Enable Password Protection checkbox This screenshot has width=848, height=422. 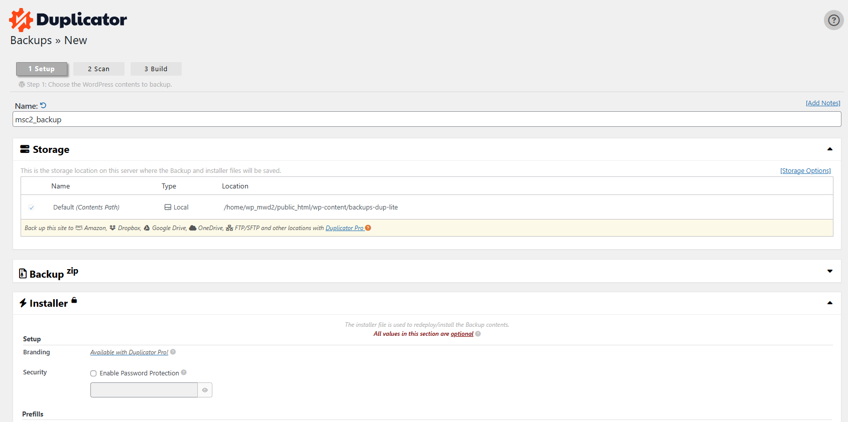(93, 373)
